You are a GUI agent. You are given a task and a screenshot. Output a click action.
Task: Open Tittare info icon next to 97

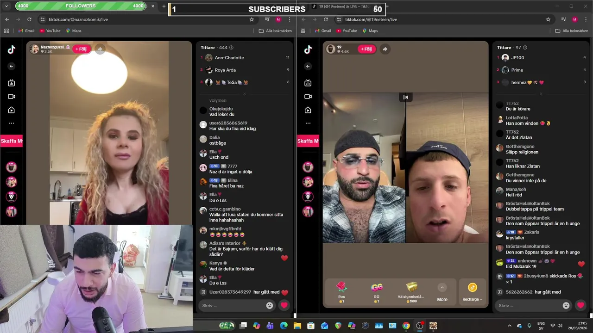pyautogui.click(x=525, y=48)
